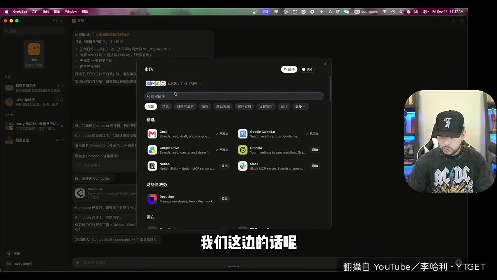
Task: Click the sidebar 搜索 search field
Action: click(x=34, y=31)
